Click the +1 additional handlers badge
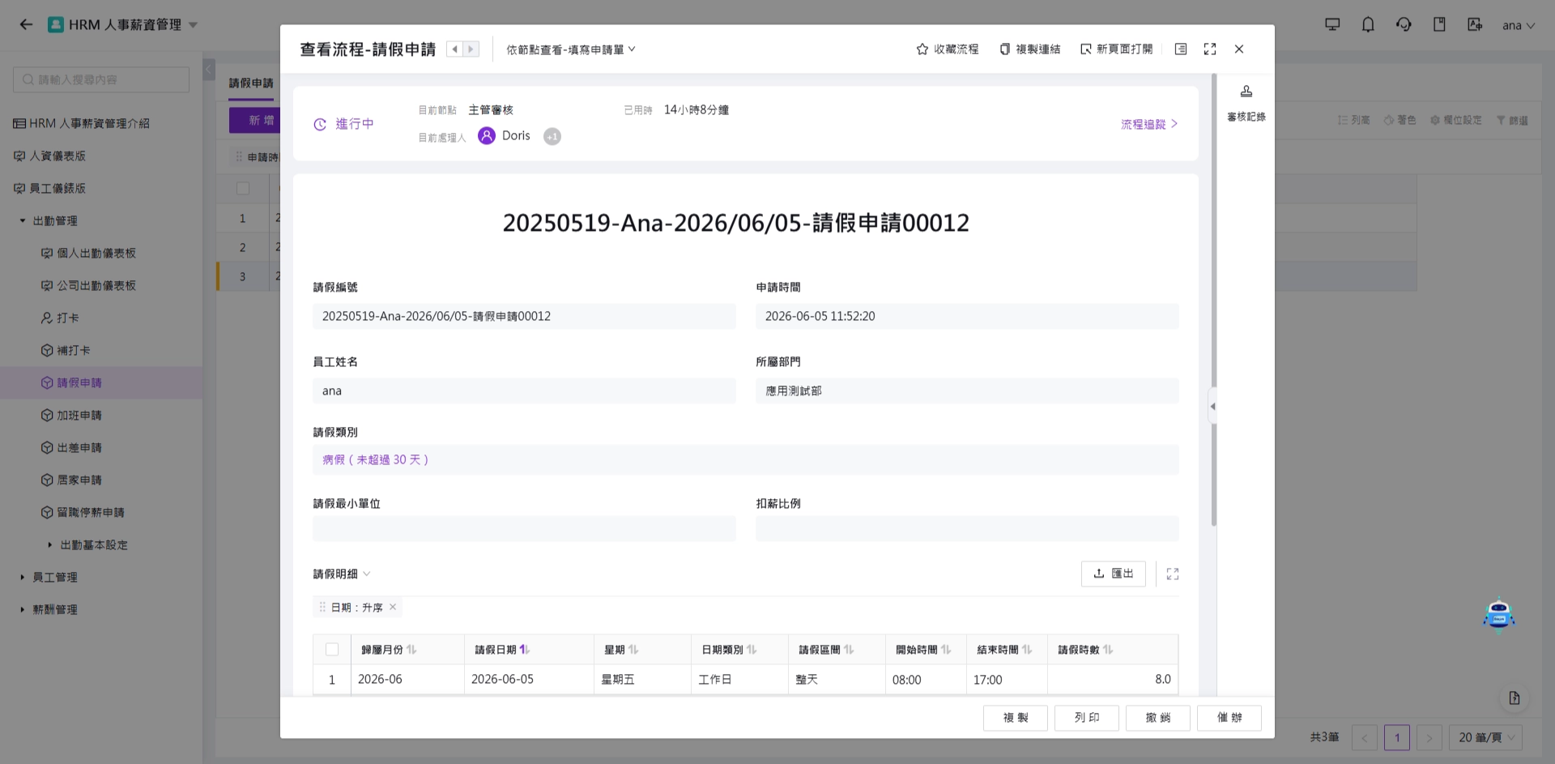The width and height of the screenshot is (1555, 764). click(x=552, y=137)
